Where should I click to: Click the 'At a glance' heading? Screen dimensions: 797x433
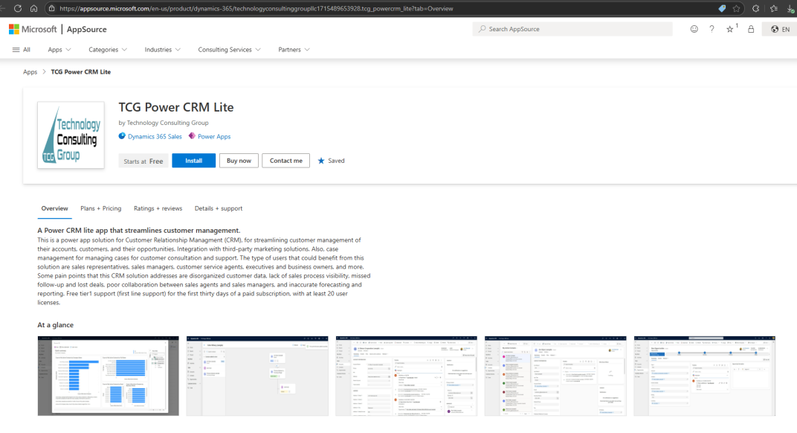click(56, 324)
